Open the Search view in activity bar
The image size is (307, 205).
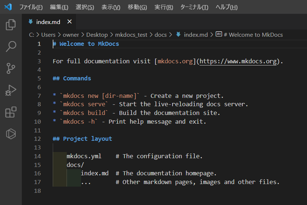click(11, 46)
